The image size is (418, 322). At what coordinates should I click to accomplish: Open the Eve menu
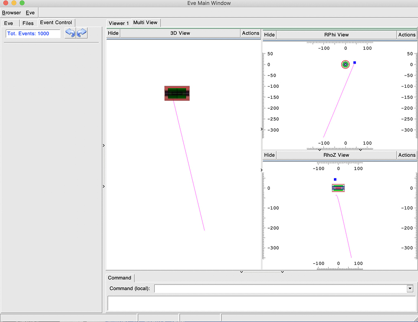click(x=30, y=13)
